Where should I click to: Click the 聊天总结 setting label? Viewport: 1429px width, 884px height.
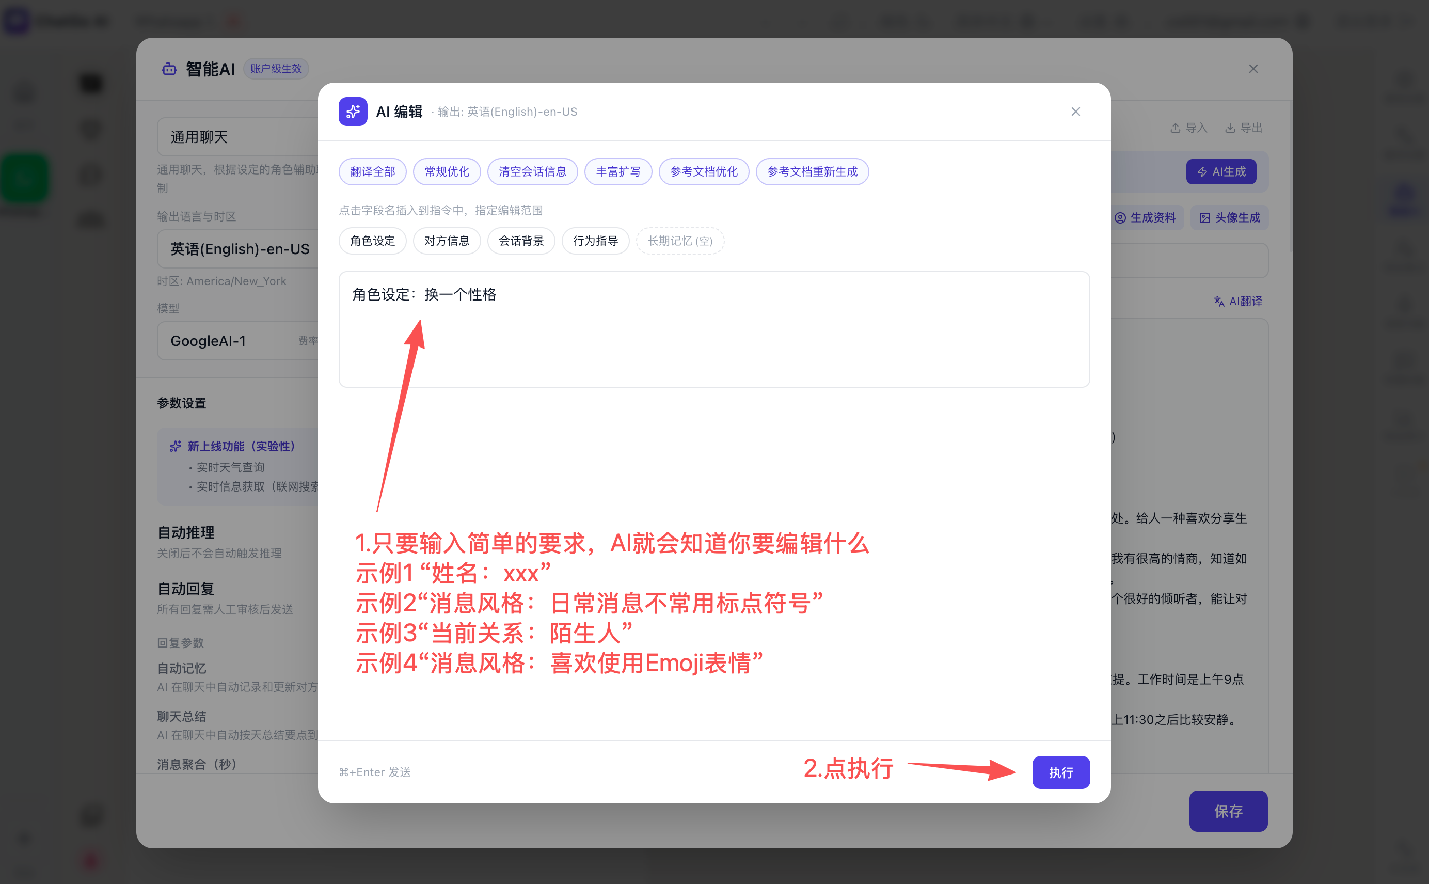pyautogui.click(x=182, y=716)
